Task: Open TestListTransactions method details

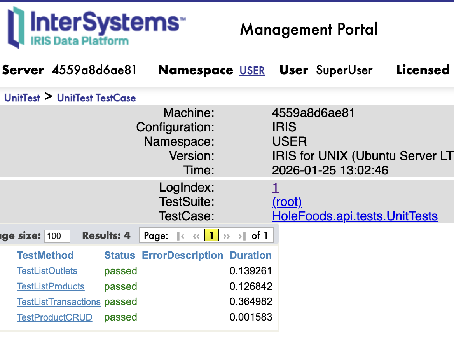Action: point(59,302)
